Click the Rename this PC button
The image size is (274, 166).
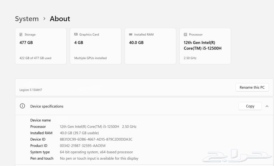click(x=252, y=87)
